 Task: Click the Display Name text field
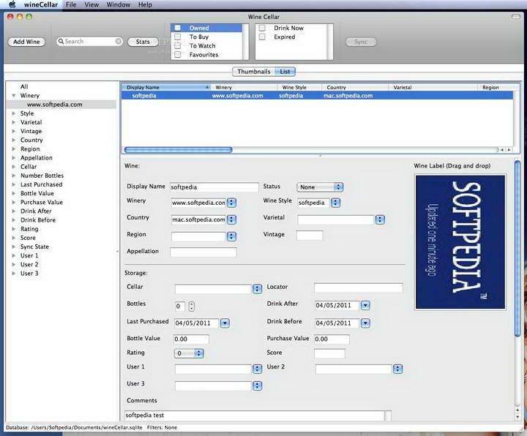pos(214,187)
